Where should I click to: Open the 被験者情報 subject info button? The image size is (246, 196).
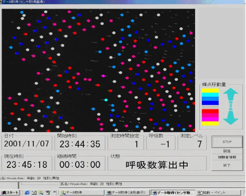coord(227,157)
